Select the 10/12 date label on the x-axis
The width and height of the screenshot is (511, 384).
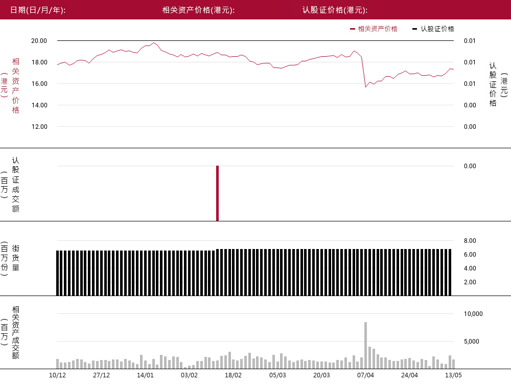pos(57,375)
